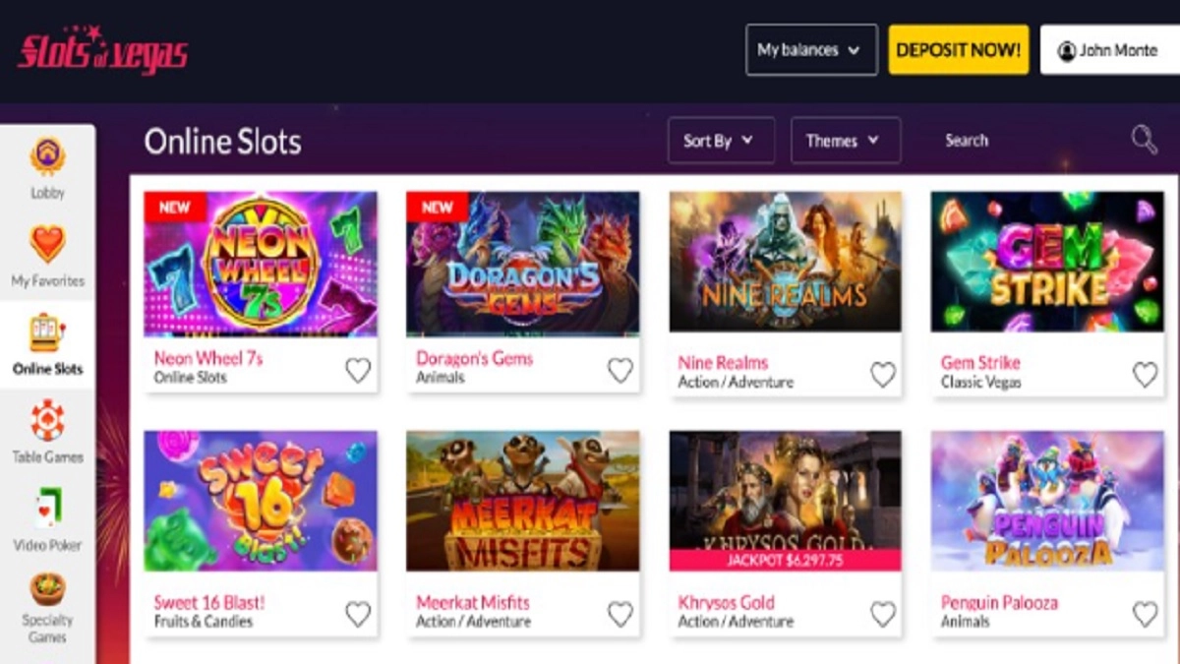The height and width of the screenshot is (664, 1180).
Task: Open the Meerkat Misfits game thumbnail
Action: [522, 501]
